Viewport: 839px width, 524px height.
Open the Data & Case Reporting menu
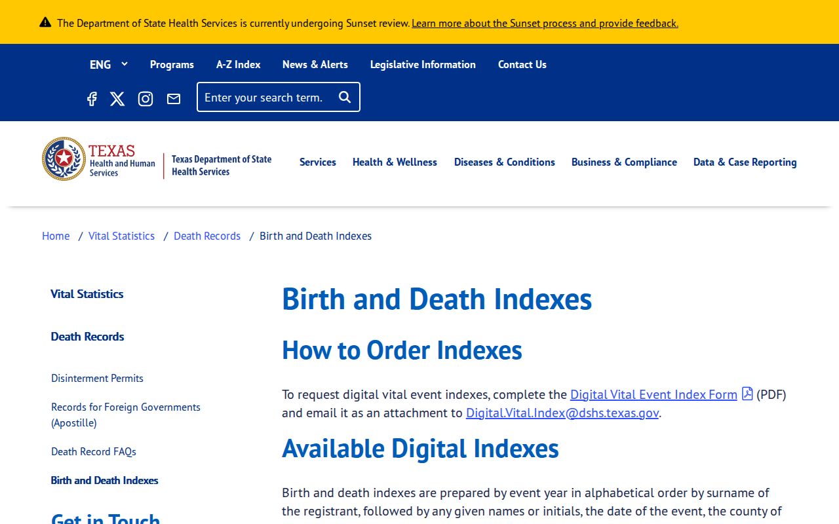(x=745, y=162)
